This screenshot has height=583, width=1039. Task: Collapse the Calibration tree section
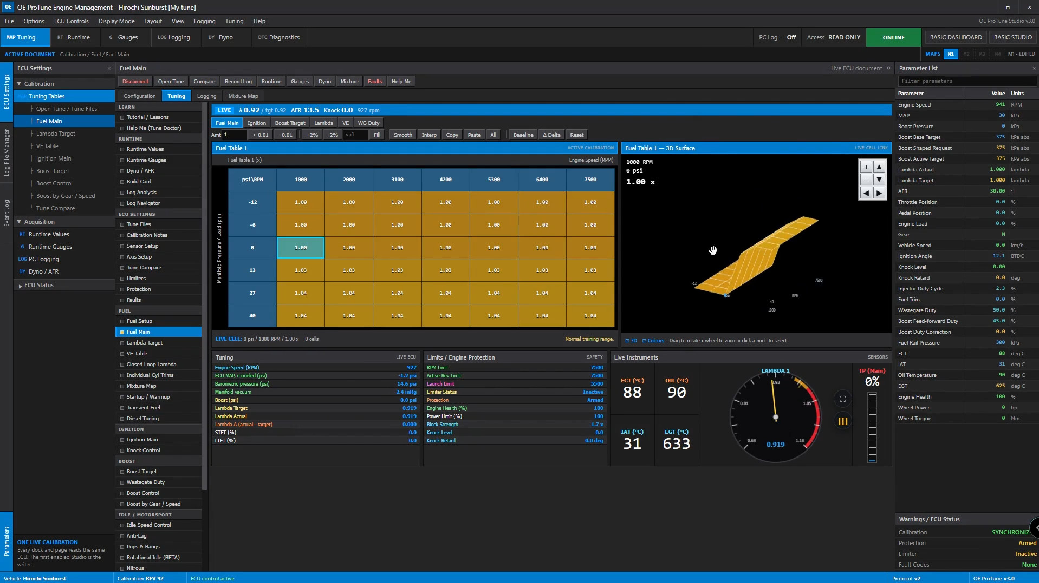(19, 84)
